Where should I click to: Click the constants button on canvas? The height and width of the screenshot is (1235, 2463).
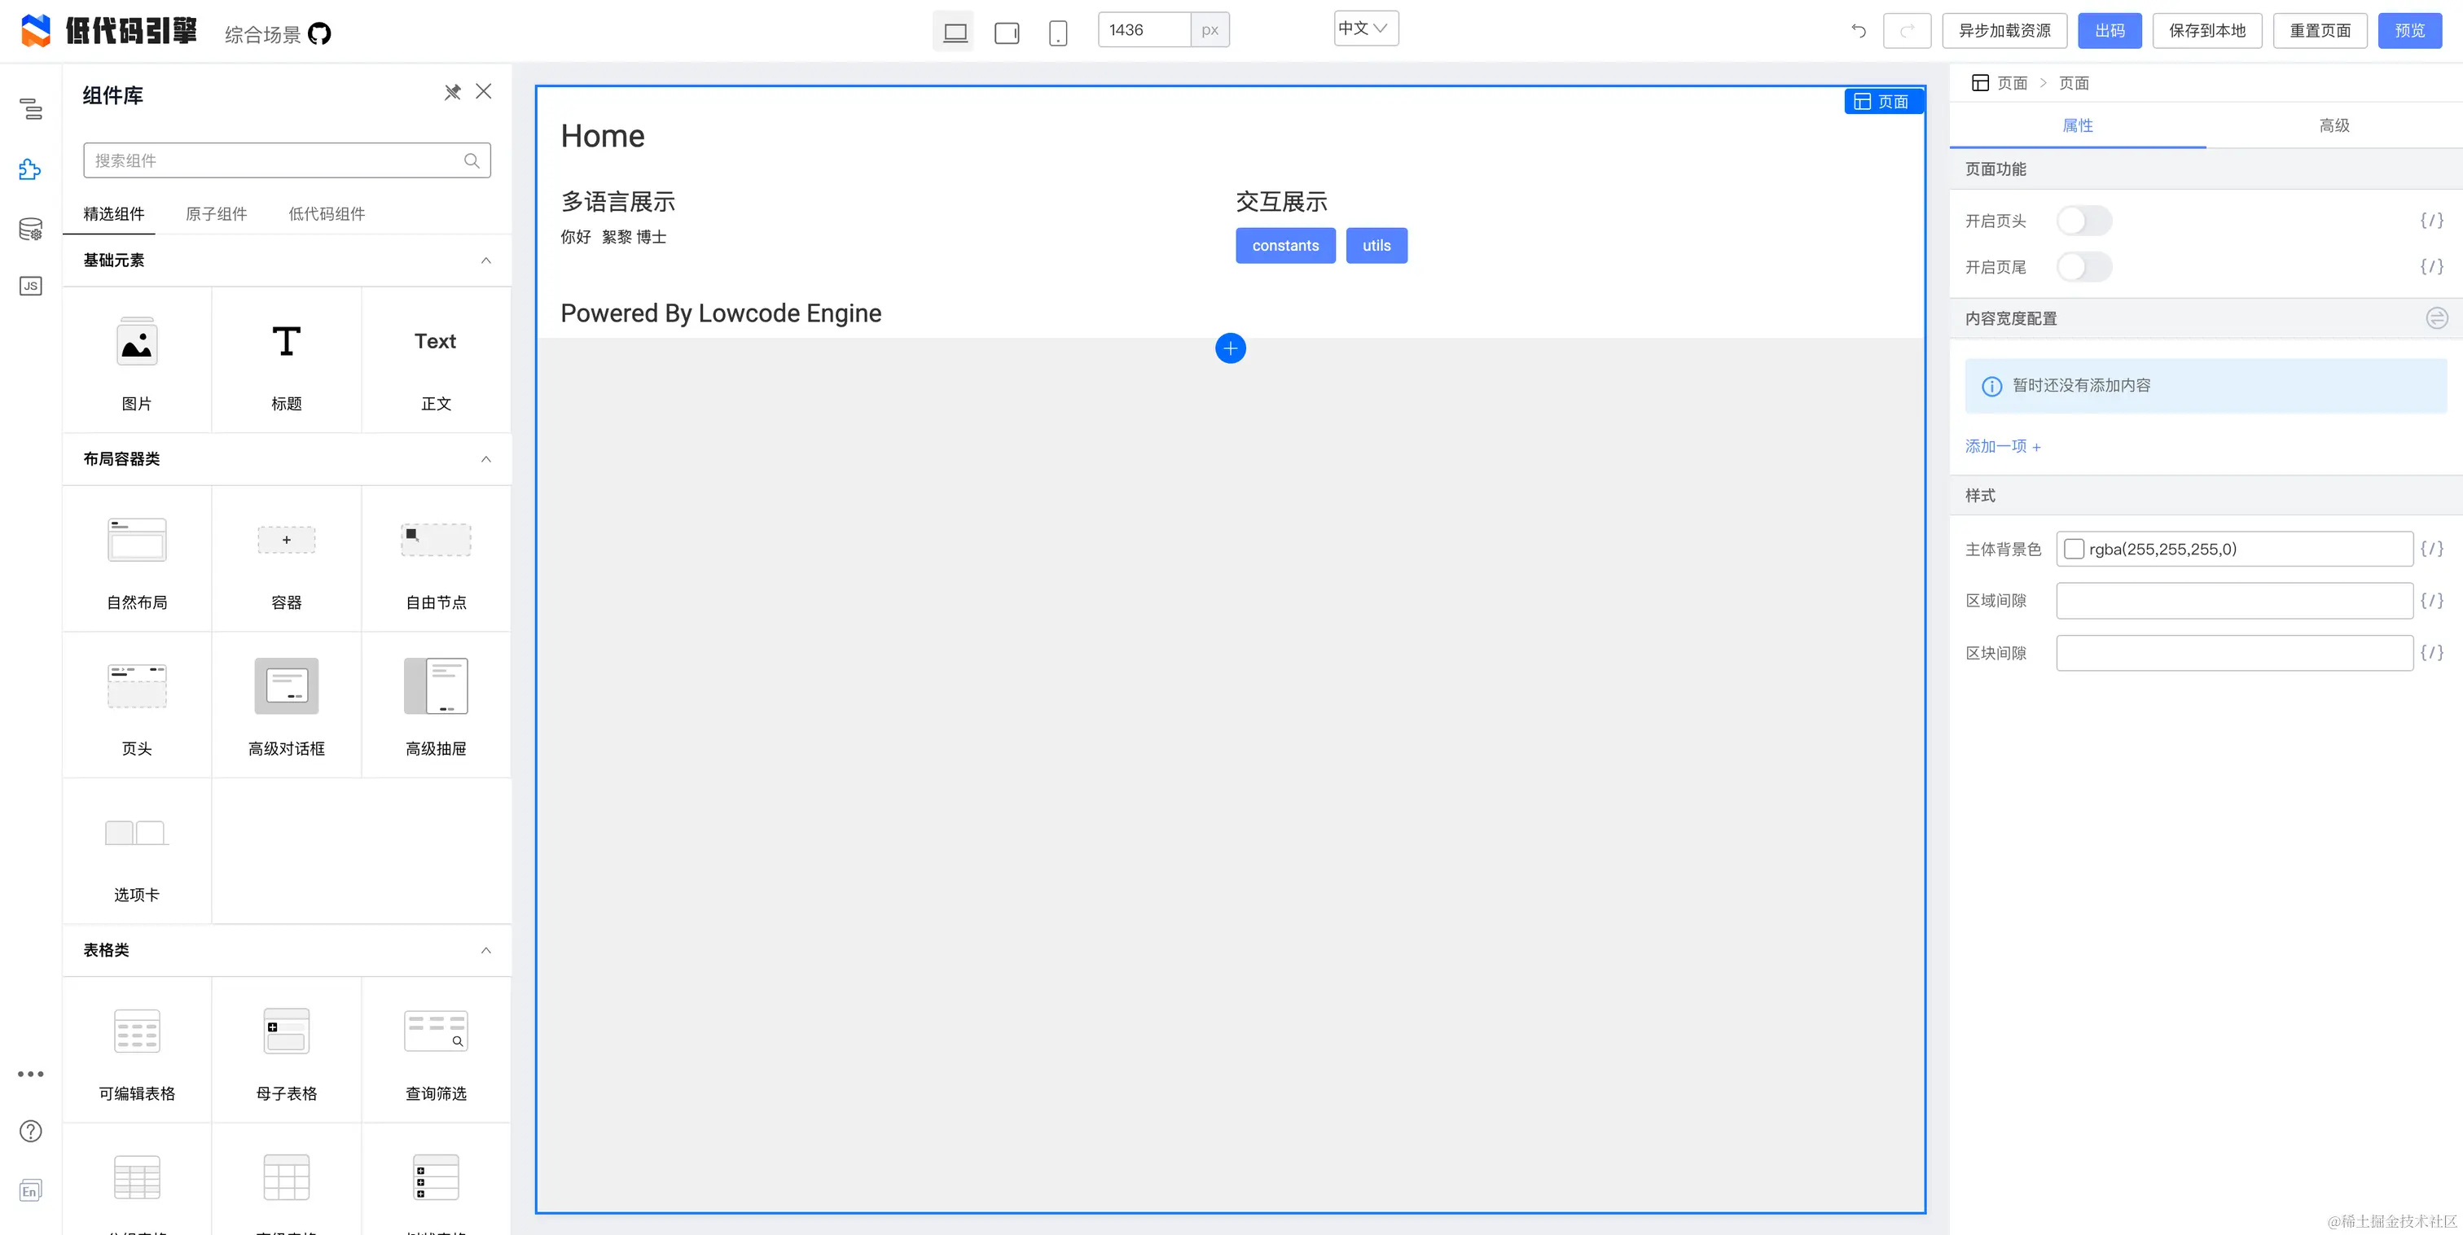[1285, 246]
